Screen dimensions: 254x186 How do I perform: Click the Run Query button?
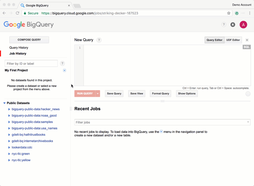click(x=85, y=94)
